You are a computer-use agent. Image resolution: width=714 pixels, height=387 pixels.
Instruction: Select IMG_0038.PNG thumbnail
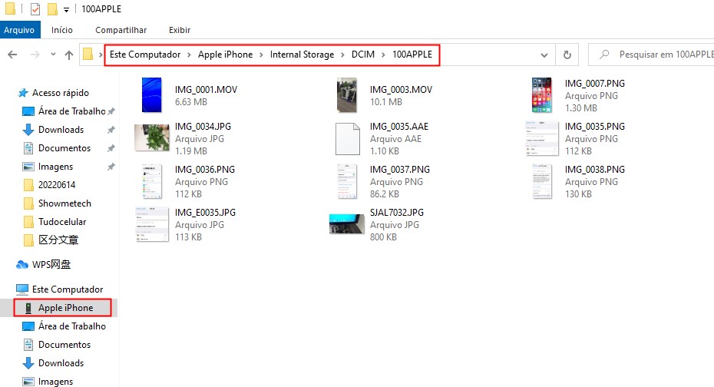pos(542,181)
